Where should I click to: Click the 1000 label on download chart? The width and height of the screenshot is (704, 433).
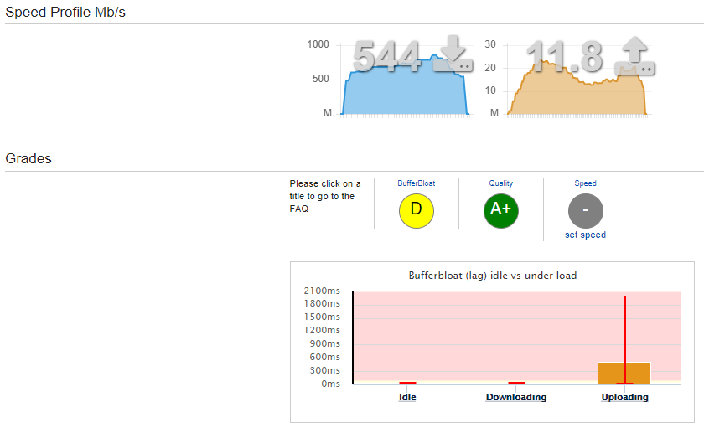click(x=318, y=44)
